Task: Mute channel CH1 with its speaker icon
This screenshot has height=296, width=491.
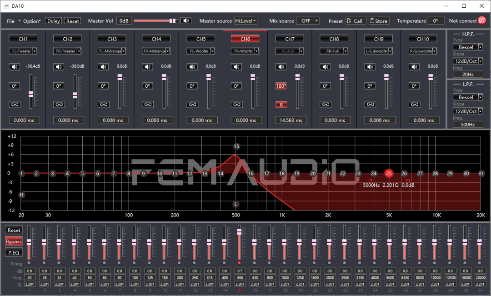Action: coord(15,66)
